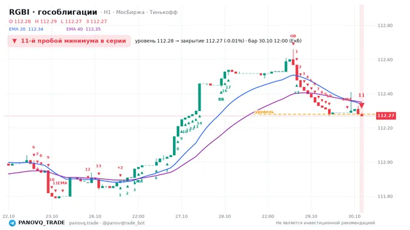Click the "11-й пробой минимума в серии" badge
The height and width of the screenshot is (230, 410).
click(x=69, y=41)
